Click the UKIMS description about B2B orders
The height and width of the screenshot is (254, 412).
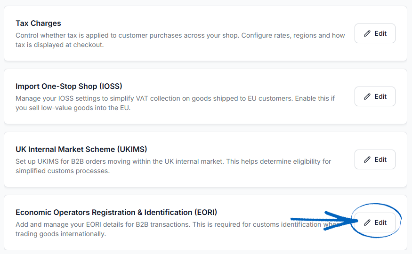coord(173,166)
